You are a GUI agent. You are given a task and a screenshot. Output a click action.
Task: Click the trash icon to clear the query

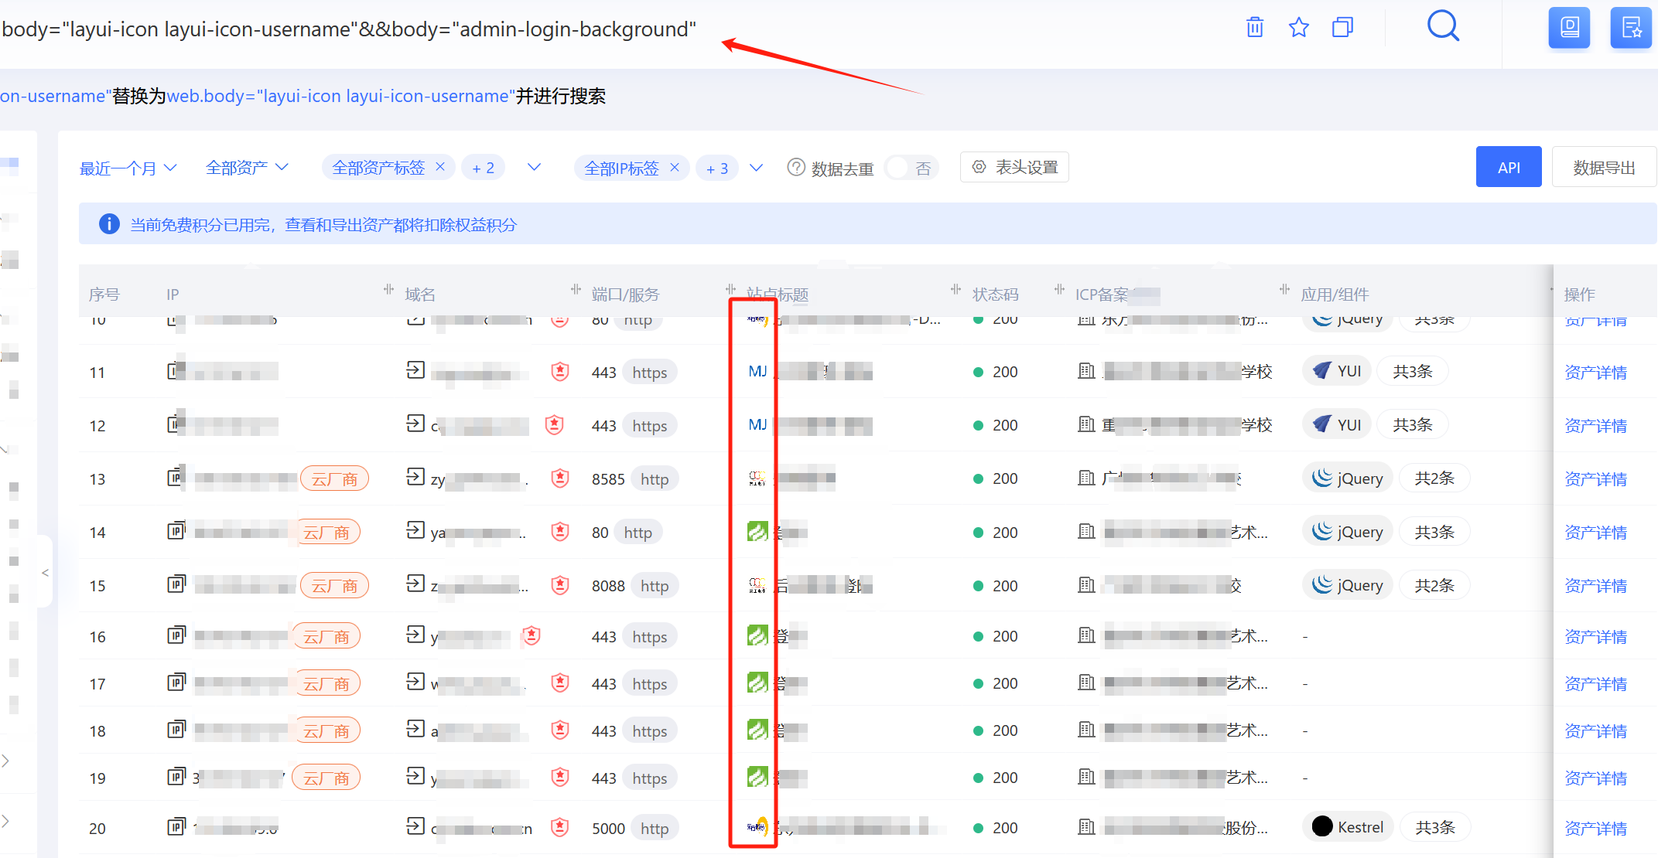click(x=1255, y=28)
